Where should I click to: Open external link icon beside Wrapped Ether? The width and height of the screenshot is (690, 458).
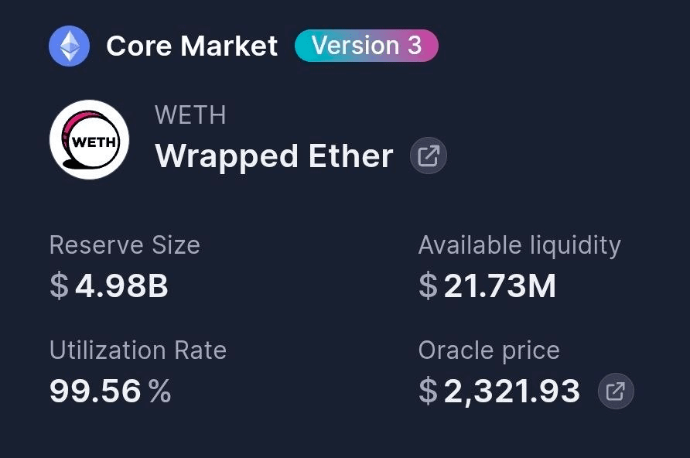(428, 156)
